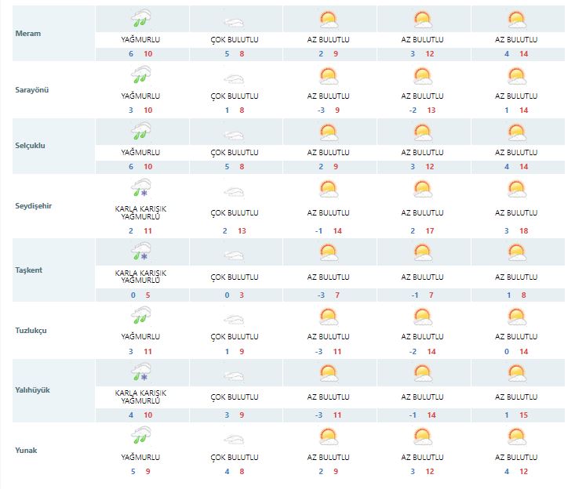Click Seydişehir's sun icon above 18 degree high
575x489 pixels.
pos(516,190)
